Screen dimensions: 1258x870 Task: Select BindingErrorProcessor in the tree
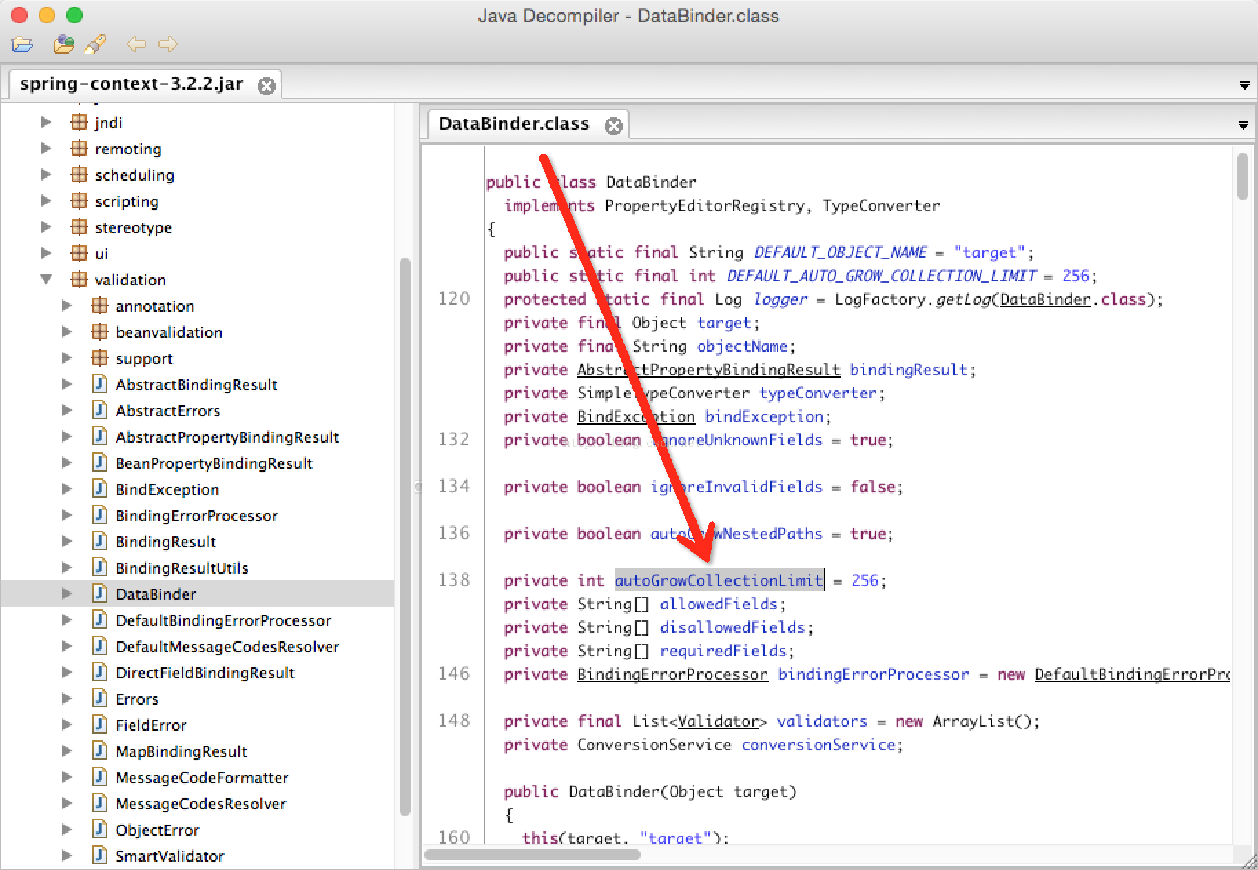[x=197, y=516]
